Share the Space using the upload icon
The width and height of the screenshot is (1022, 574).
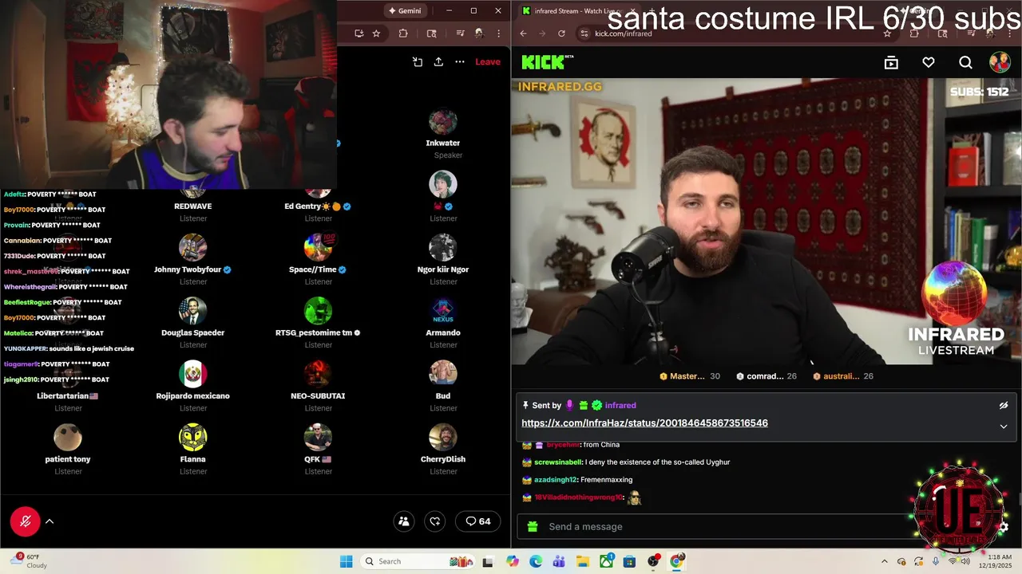point(438,61)
